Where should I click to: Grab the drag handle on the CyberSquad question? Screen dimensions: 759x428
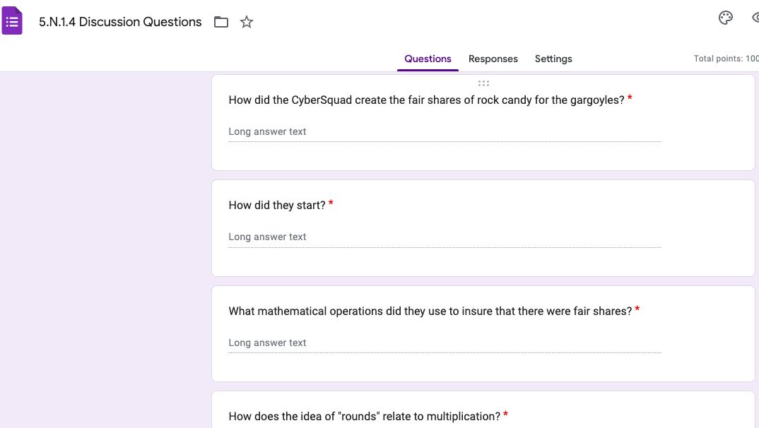pos(483,83)
